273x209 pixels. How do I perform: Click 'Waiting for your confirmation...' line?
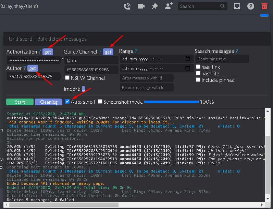coord(45,138)
